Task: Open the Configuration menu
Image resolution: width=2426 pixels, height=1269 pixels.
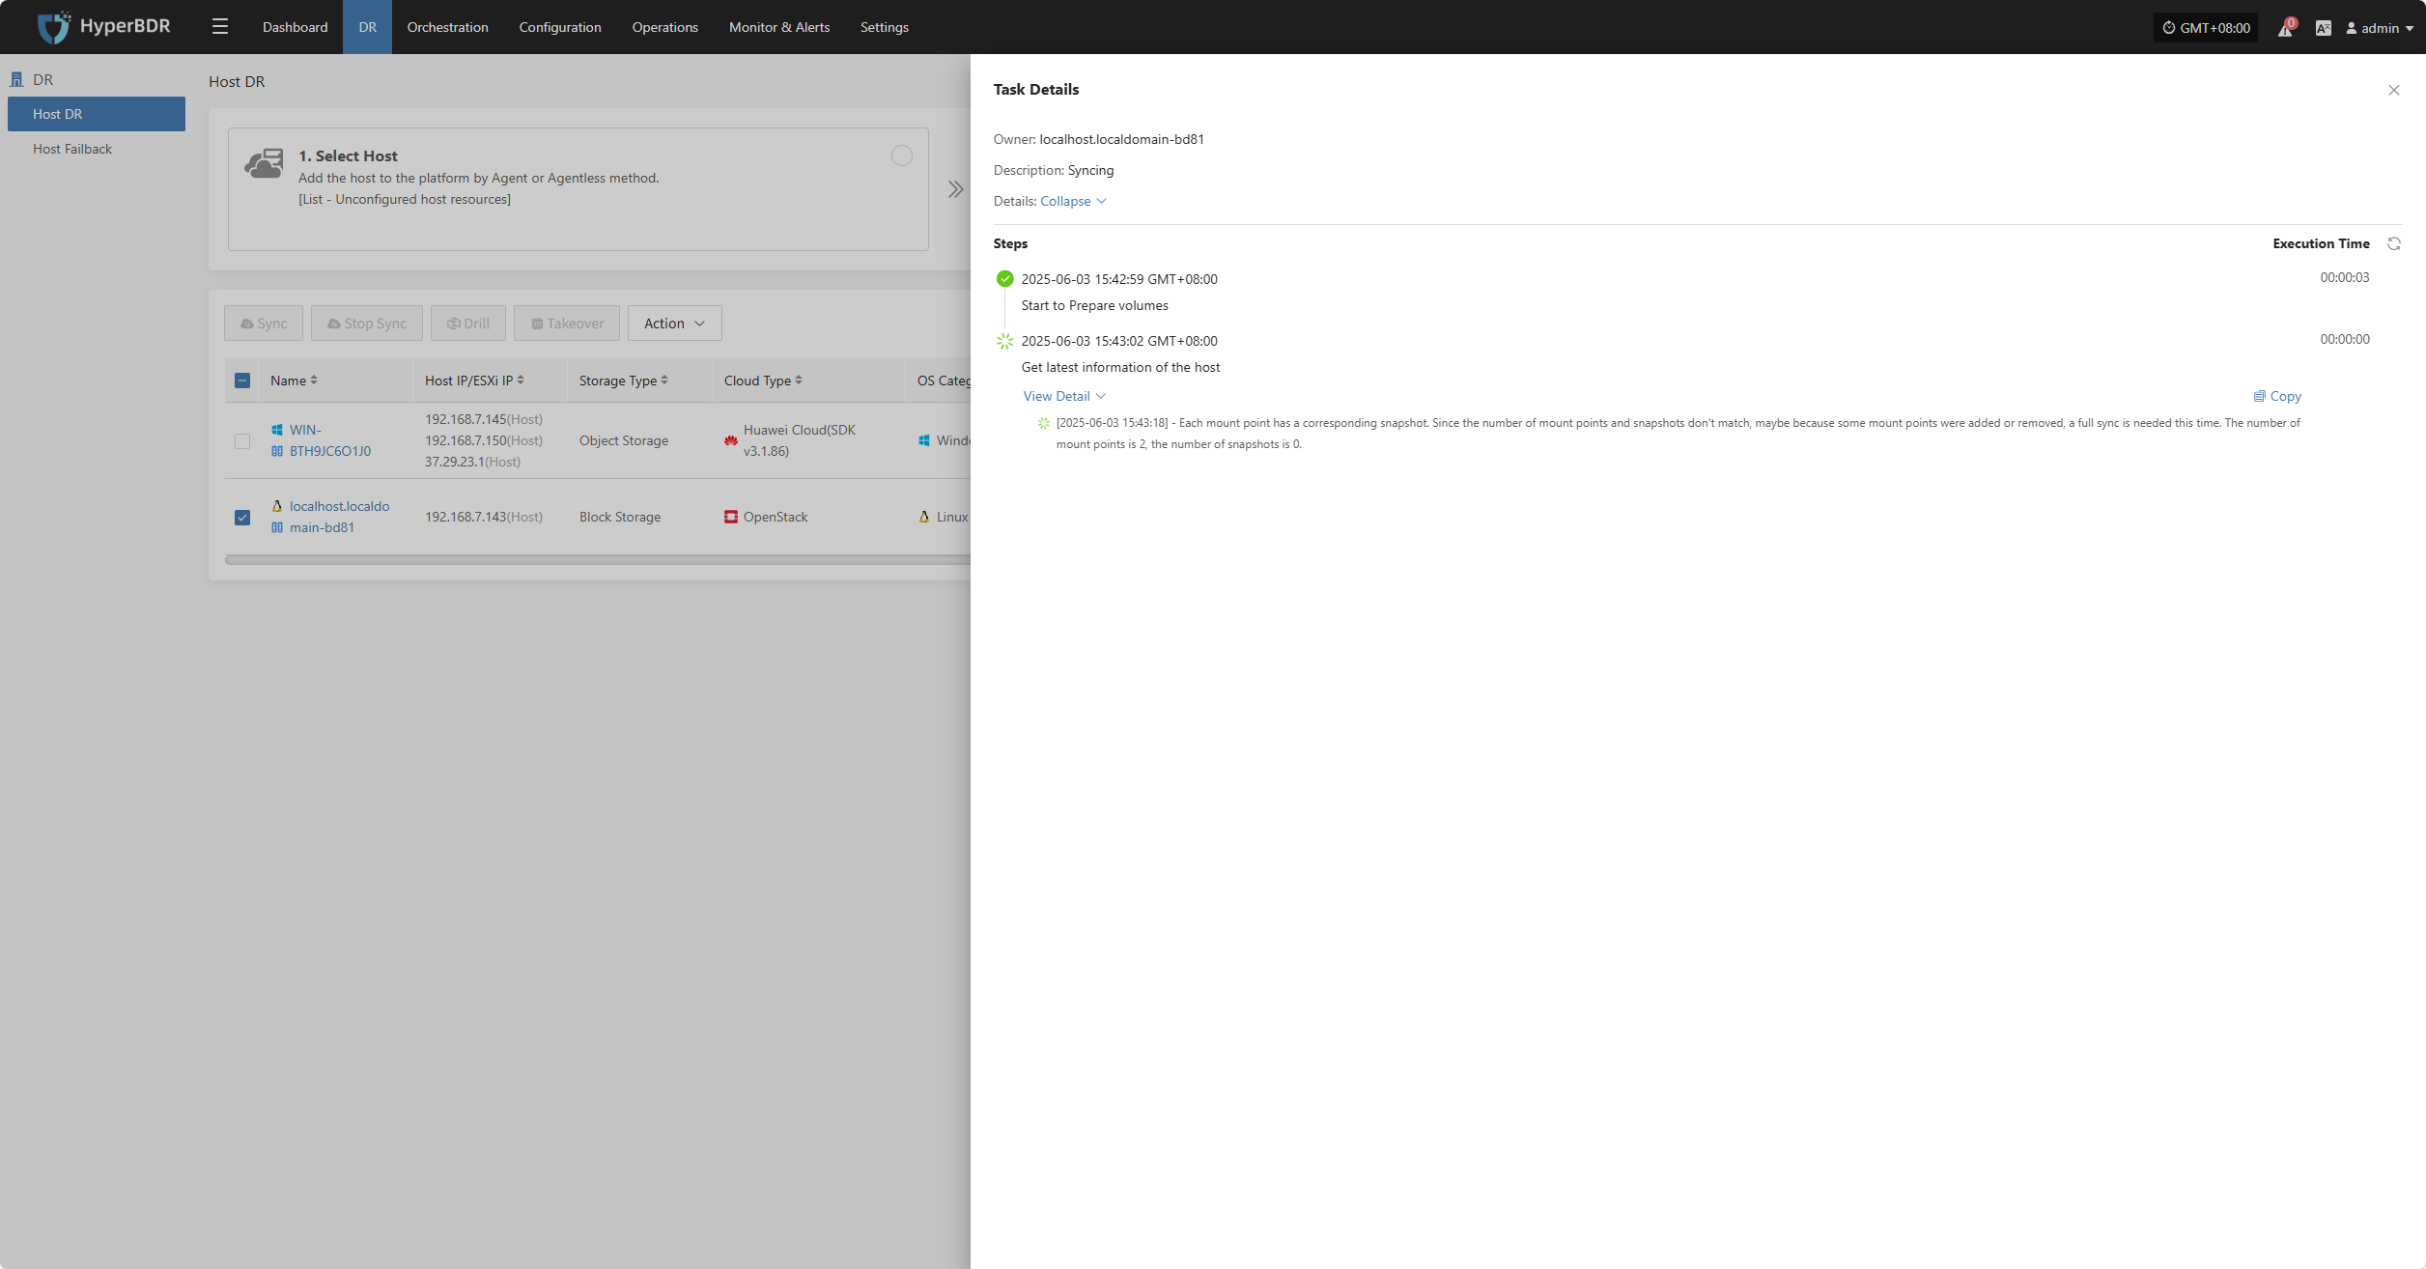Action: point(560,27)
